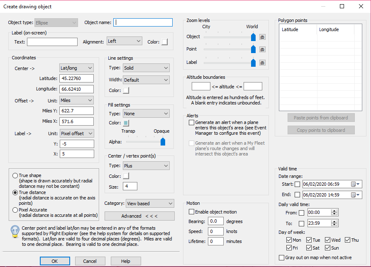This screenshot has width=371, height=267.
Task: Increment the From time spinner
Action: point(334,211)
